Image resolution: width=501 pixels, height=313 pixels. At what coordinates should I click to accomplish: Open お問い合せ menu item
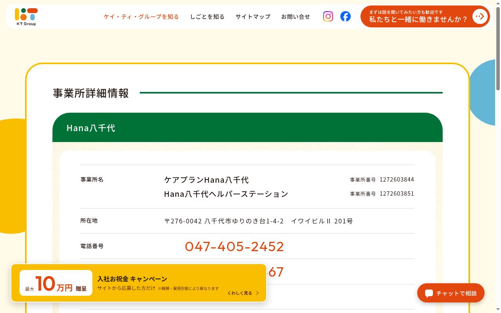[296, 16]
